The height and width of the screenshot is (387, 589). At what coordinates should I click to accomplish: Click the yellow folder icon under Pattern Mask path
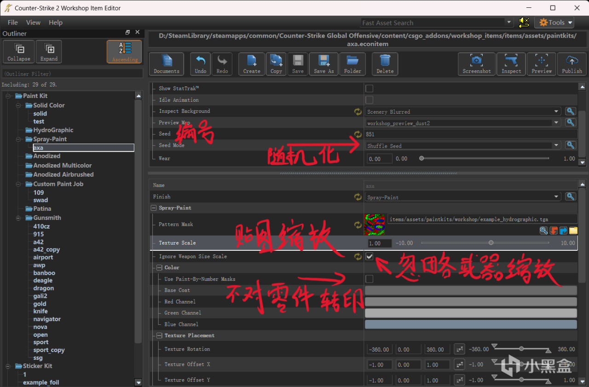pyautogui.click(x=573, y=231)
